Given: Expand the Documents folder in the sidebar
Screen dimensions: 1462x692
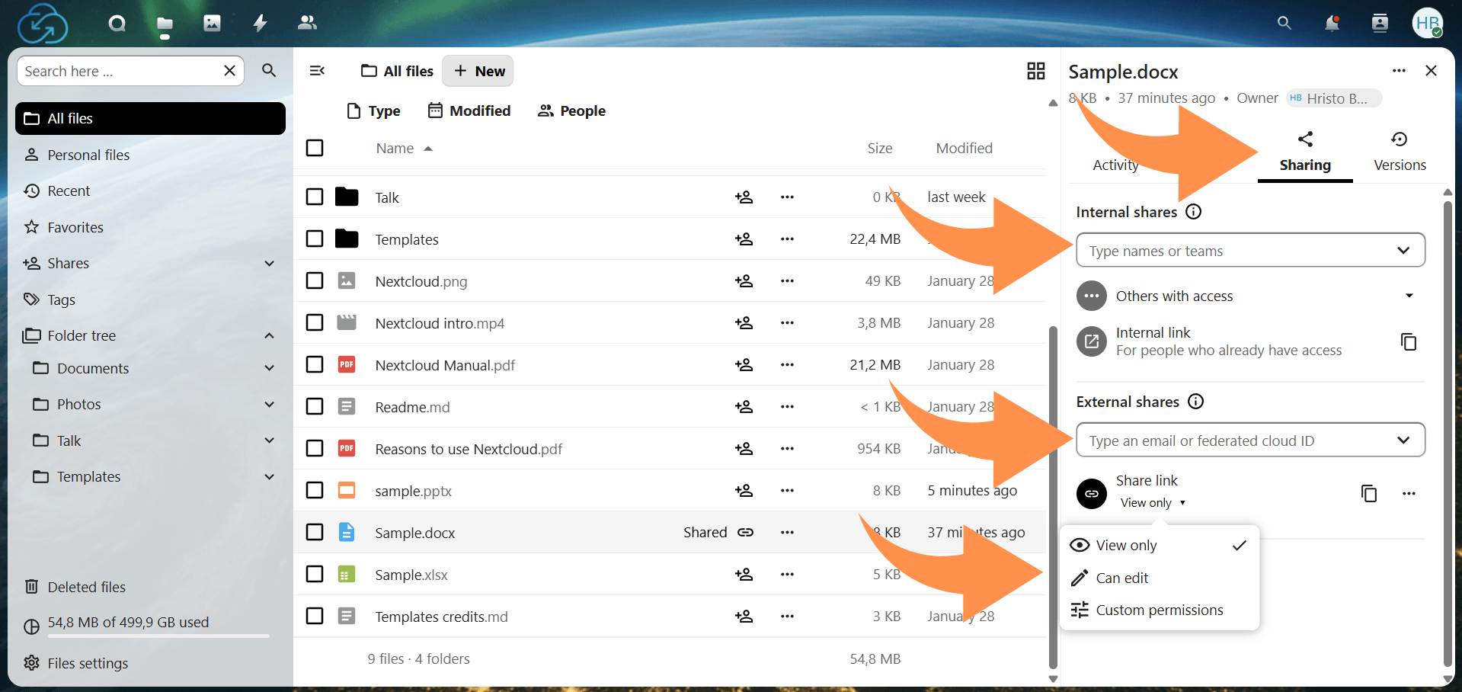Looking at the screenshot, I should (x=269, y=367).
